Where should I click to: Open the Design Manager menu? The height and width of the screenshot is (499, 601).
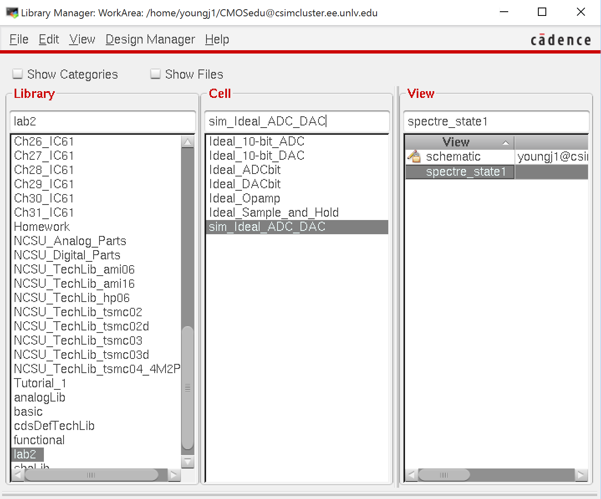(150, 39)
